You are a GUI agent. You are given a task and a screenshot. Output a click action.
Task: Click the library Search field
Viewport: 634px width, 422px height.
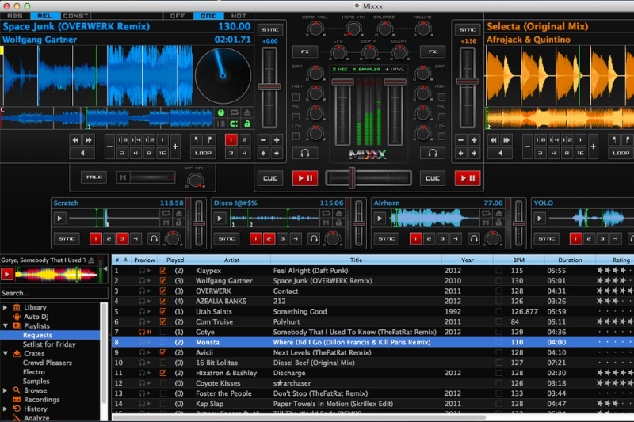54,293
